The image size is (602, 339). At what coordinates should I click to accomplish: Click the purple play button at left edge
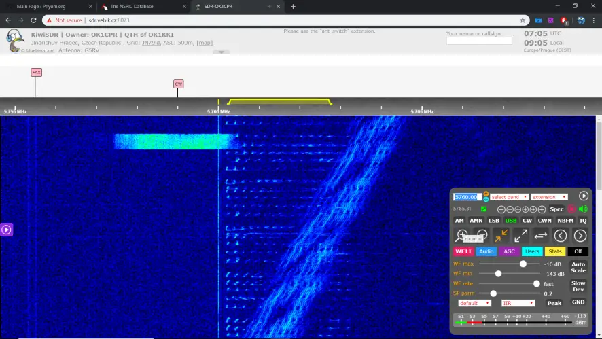pos(6,230)
